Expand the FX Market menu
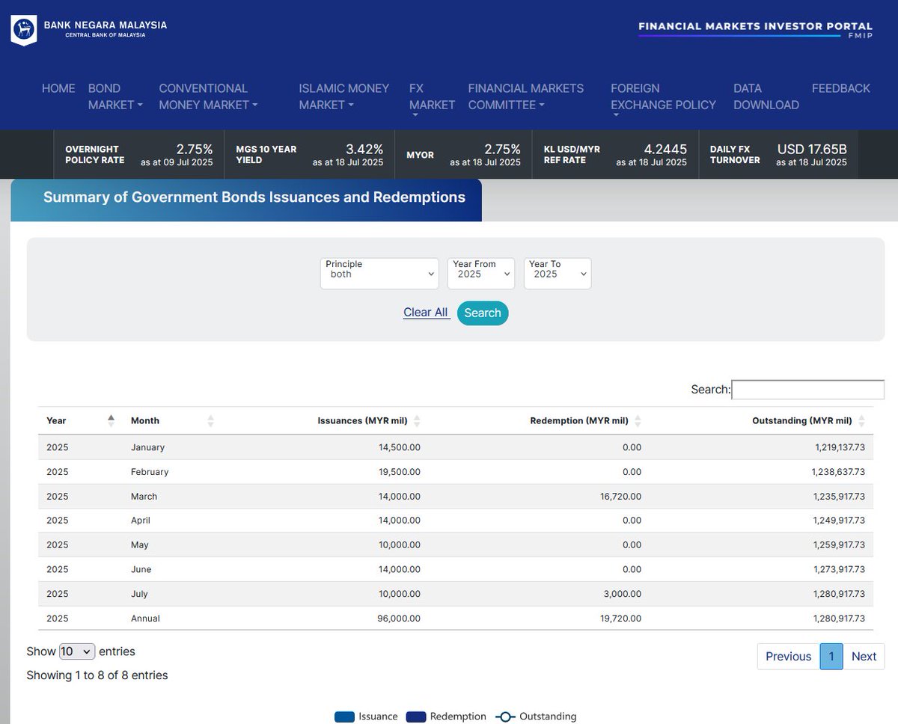 432,99
